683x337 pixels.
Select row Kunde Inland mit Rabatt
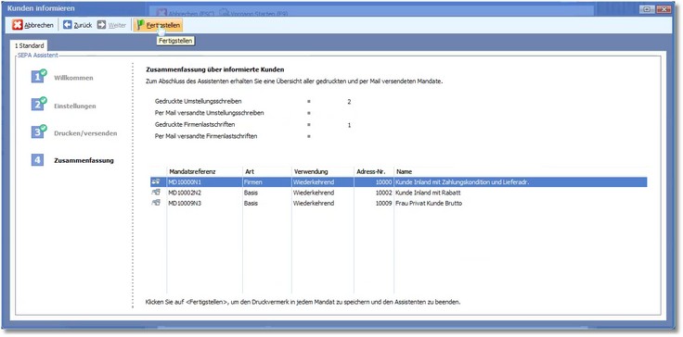pos(398,193)
